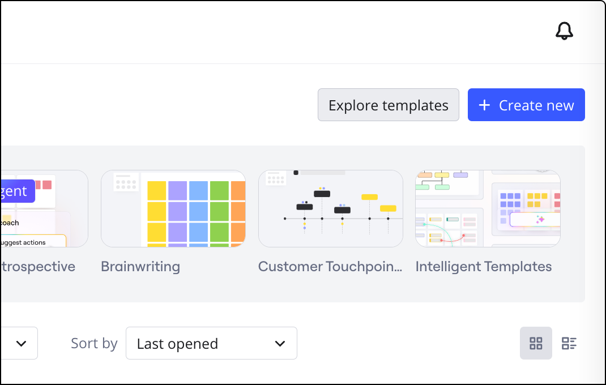
Task: Click Explore templates button
Action: (x=388, y=105)
